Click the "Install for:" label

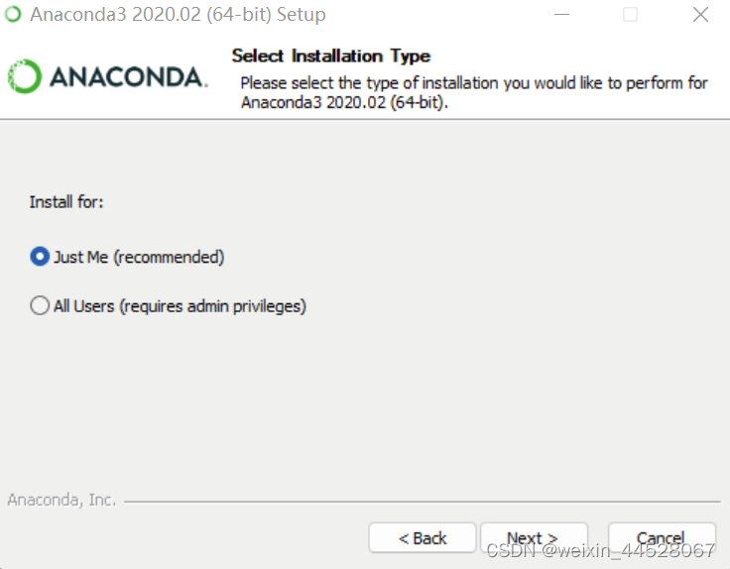66,202
